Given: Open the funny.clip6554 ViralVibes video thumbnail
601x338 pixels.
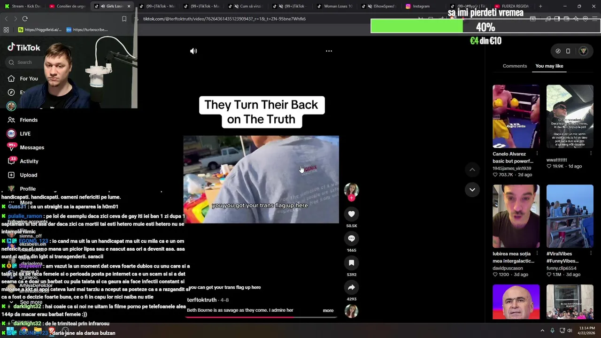Looking at the screenshot, I should click(570, 216).
